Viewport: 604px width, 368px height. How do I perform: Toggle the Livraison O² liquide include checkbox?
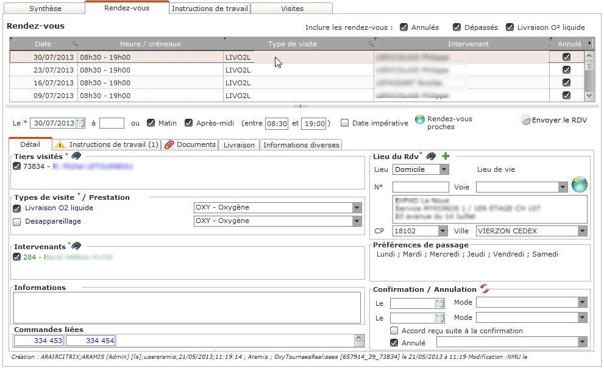point(510,27)
